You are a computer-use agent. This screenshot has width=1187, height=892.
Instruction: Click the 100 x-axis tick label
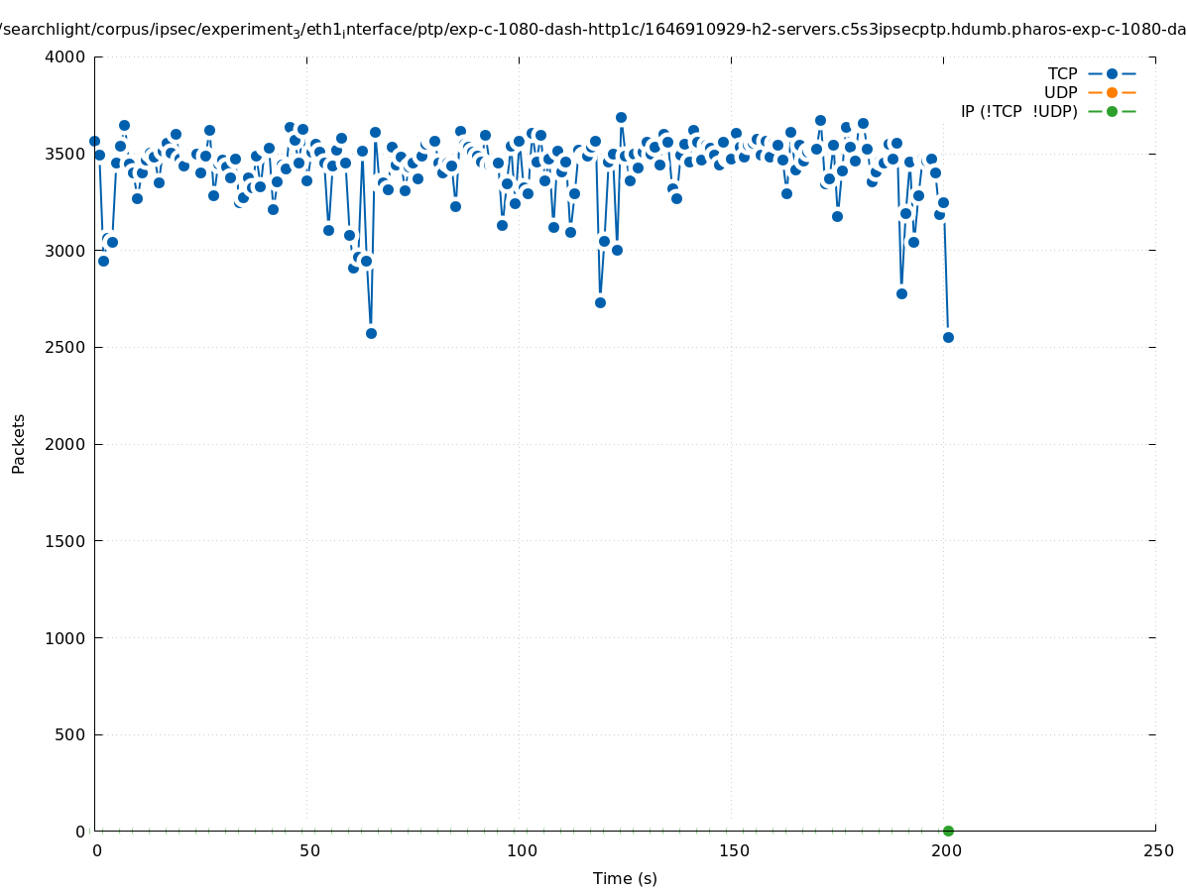(521, 850)
